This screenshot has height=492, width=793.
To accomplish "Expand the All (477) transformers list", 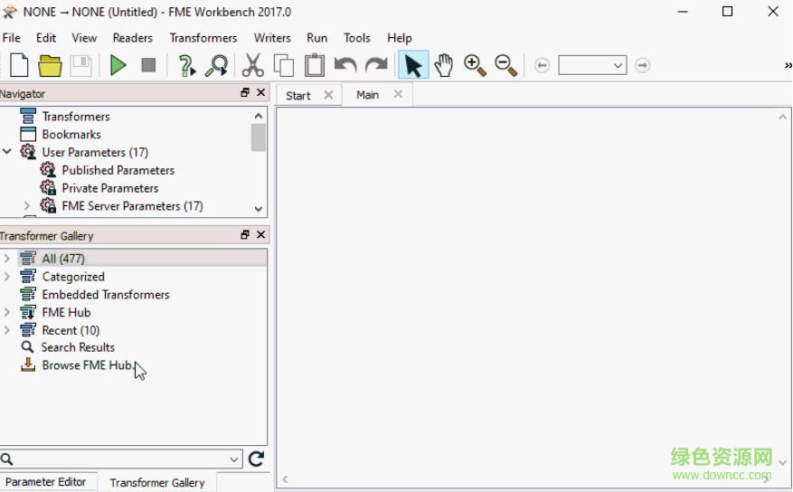I will click(x=7, y=259).
